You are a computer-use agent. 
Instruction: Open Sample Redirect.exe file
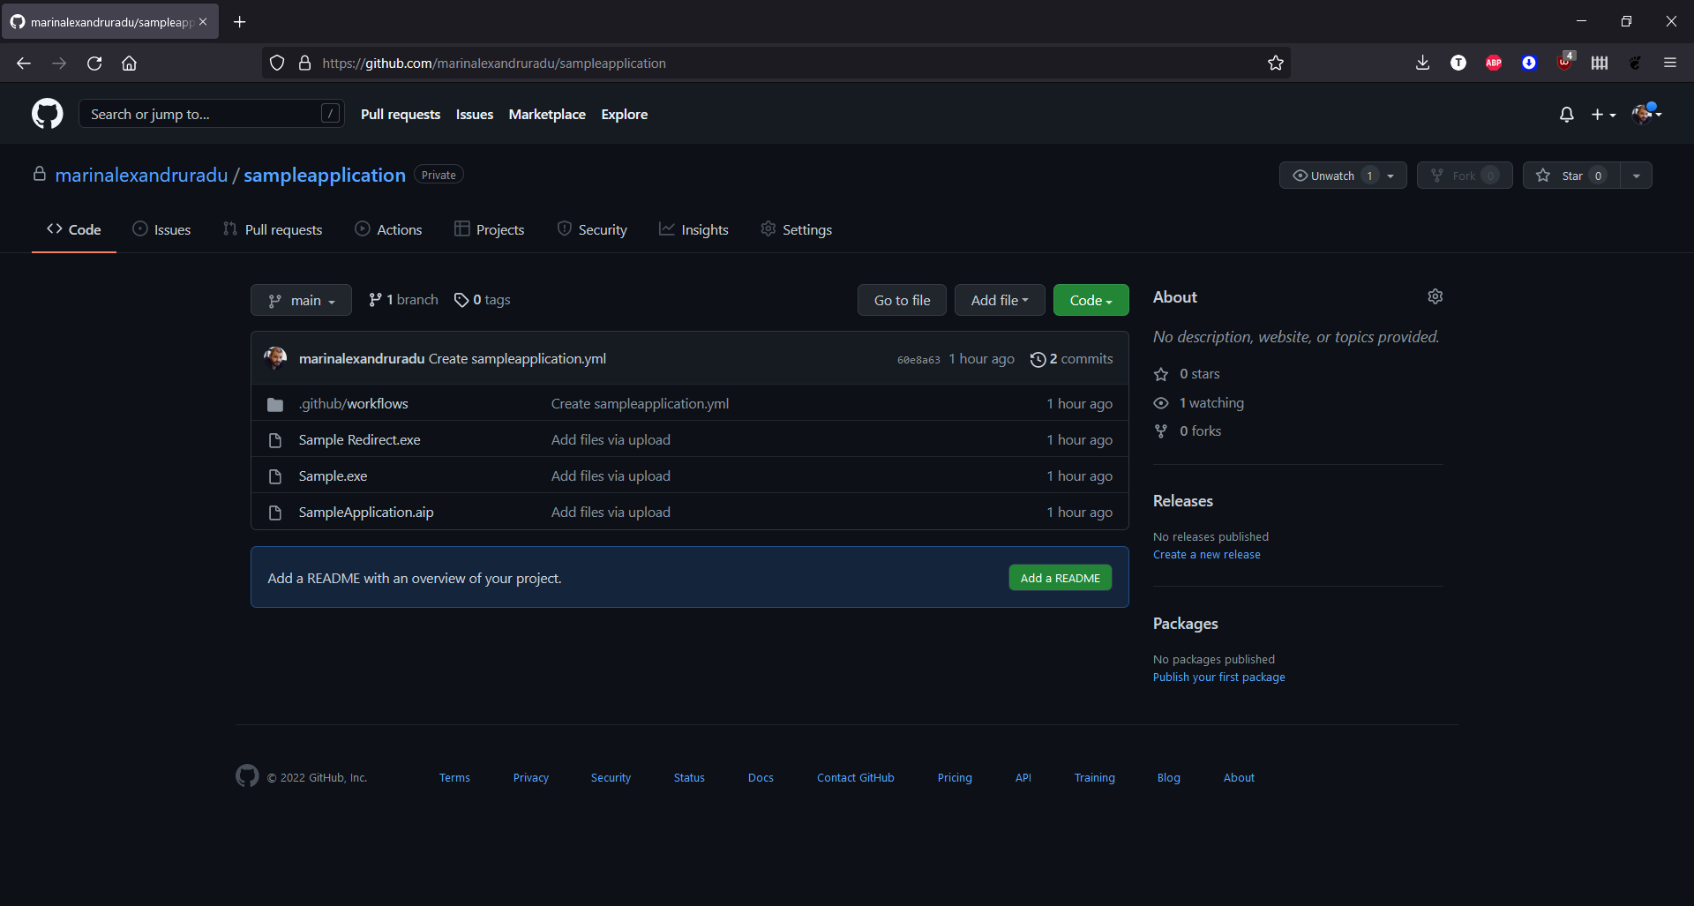pos(359,440)
